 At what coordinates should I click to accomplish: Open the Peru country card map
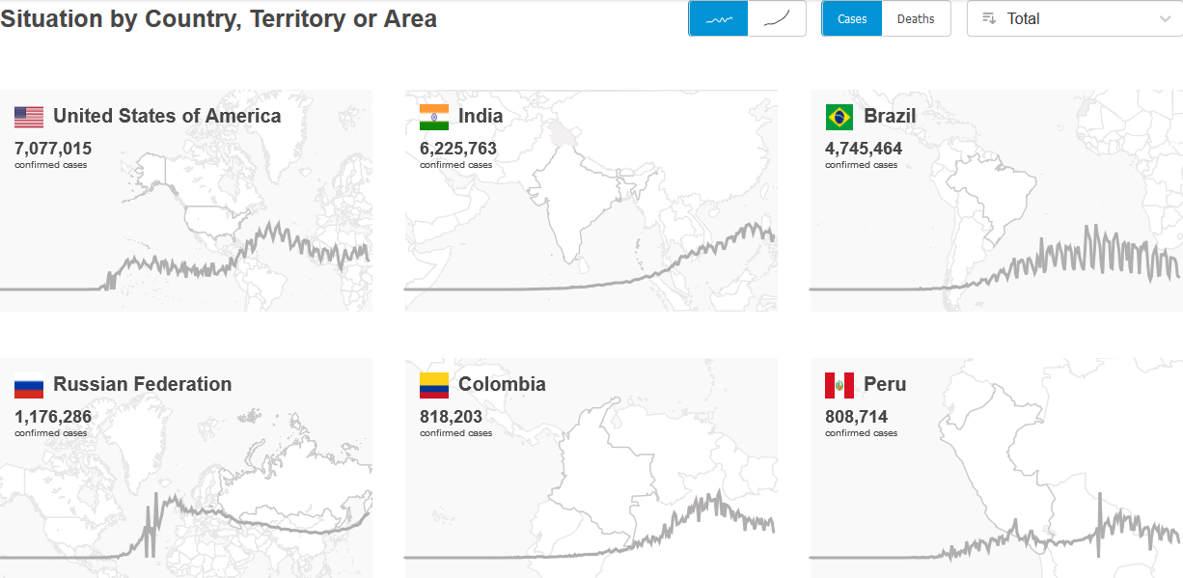coord(996,468)
